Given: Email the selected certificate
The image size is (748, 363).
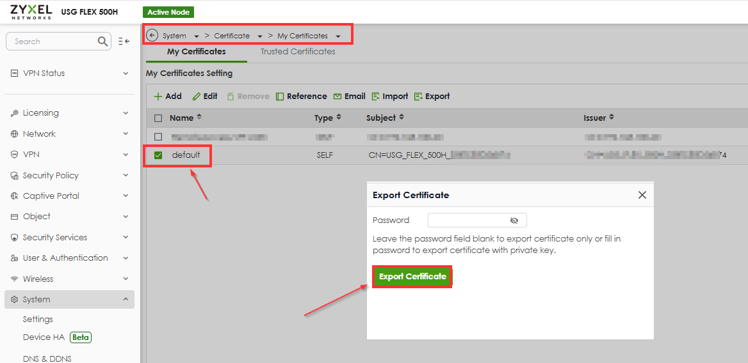Looking at the screenshot, I should (x=349, y=97).
